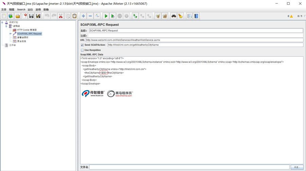Click the '</soap:Envelope>' closing line

90,84
